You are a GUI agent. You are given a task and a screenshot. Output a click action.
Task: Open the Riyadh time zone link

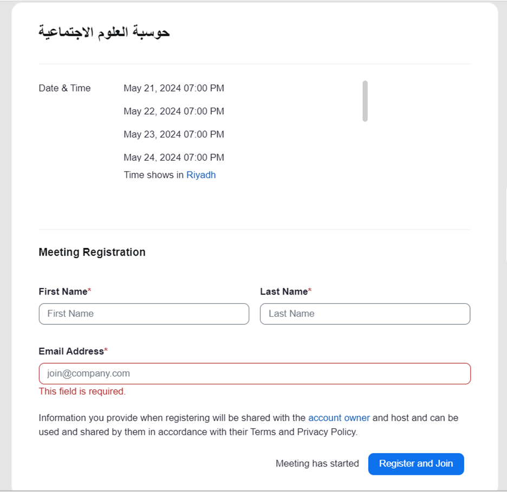click(201, 175)
